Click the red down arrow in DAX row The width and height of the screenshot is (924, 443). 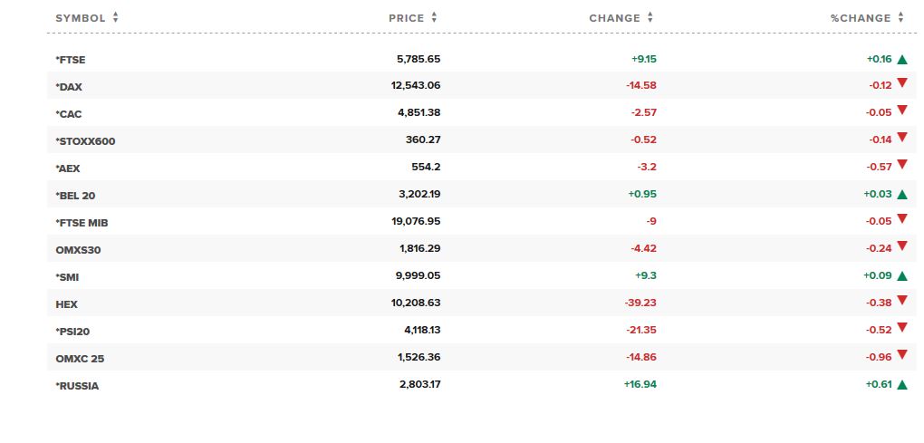[x=902, y=83]
